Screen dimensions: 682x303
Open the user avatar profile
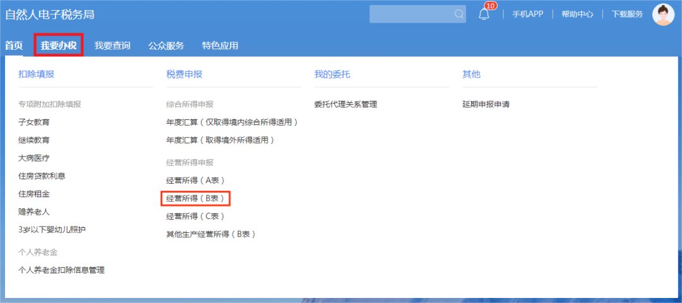[663, 15]
